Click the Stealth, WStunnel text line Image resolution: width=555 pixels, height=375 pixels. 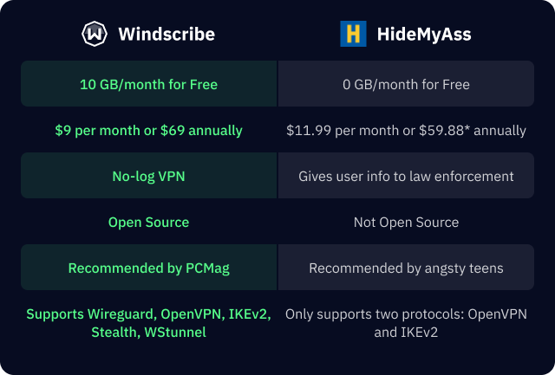point(148,333)
